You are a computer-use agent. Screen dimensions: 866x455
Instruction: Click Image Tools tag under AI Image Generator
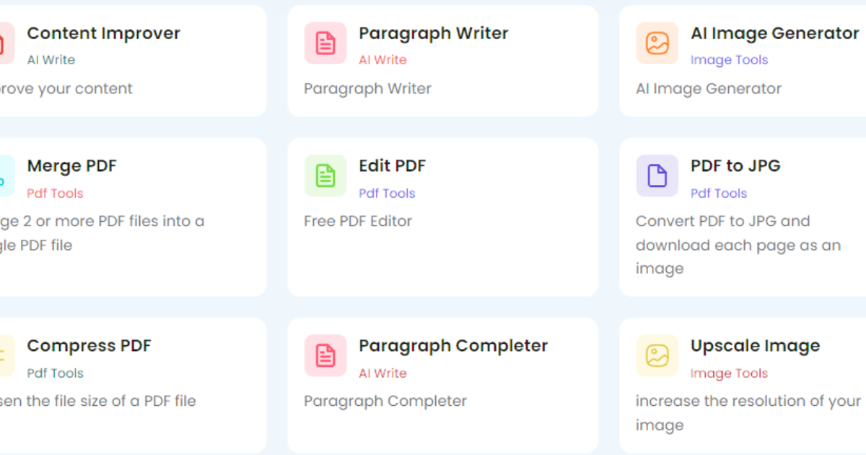click(x=729, y=60)
